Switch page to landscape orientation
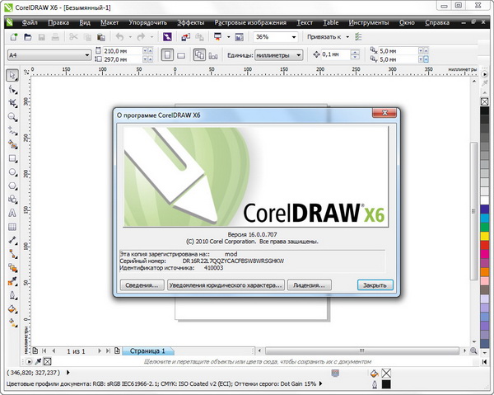 (183, 55)
